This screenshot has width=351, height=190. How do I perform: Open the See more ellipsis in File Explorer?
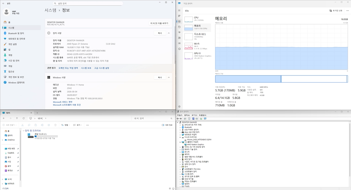point(87,125)
